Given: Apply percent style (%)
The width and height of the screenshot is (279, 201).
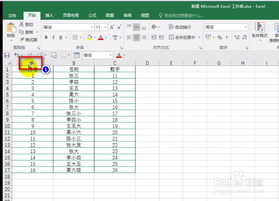Looking at the screenshot, I should [220, 38].
